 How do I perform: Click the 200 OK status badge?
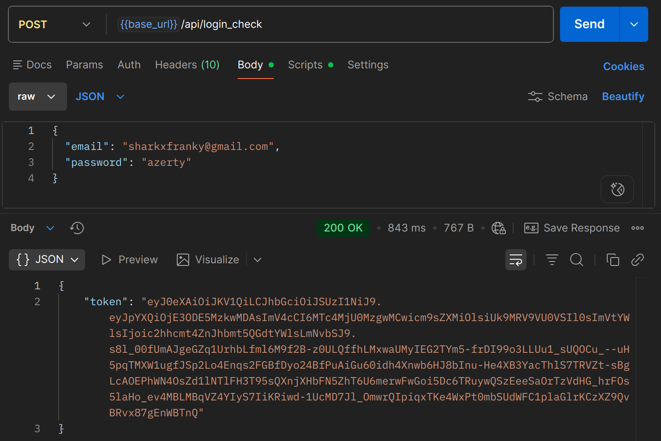pos(343,228)
